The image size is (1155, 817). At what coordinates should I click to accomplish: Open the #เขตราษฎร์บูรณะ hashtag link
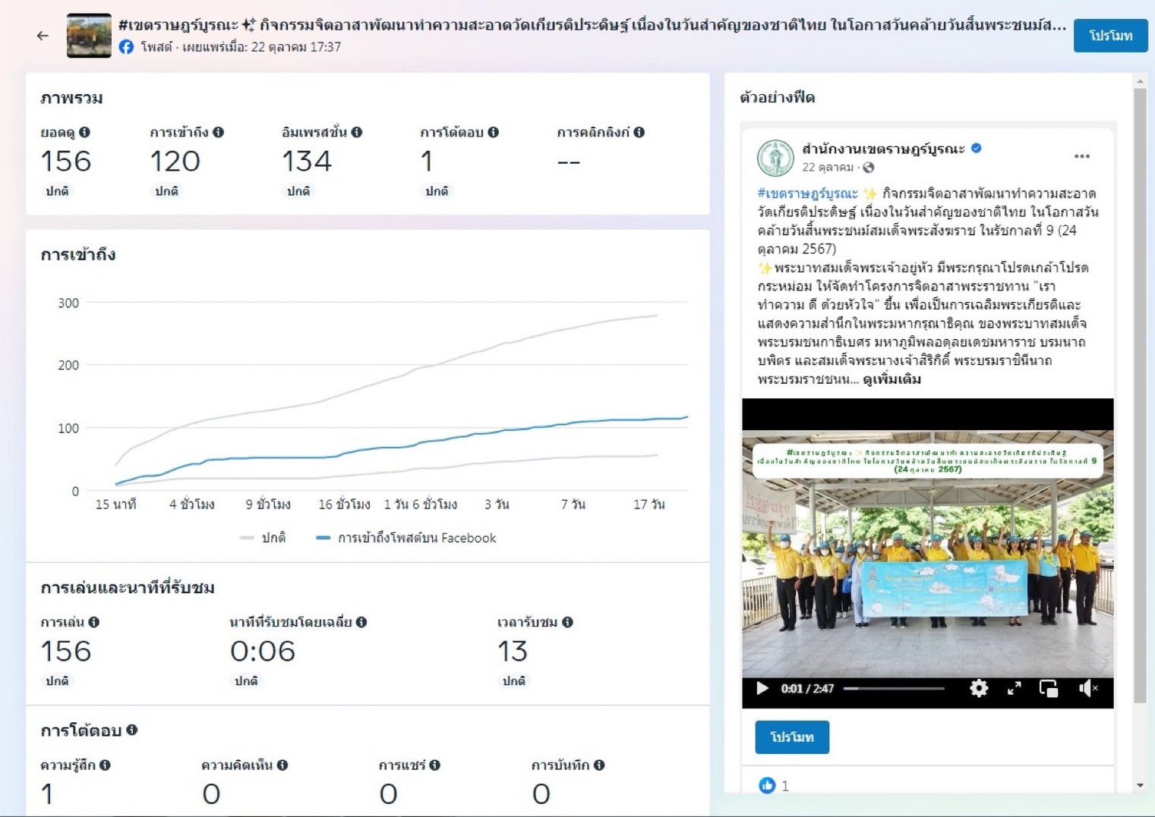(807, 193)
